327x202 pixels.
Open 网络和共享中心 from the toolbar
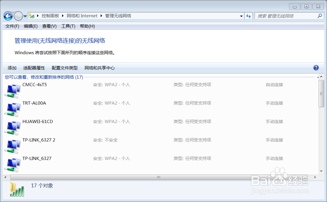(99, 68)
